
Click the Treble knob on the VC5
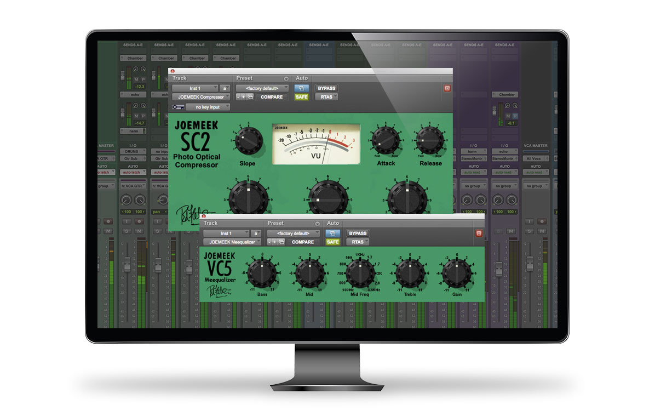click(x=410, y=274)
